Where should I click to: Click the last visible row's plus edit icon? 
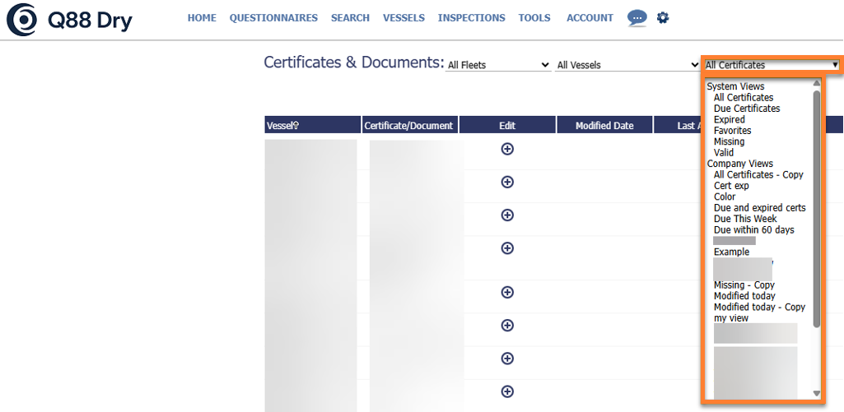[507, 391]
